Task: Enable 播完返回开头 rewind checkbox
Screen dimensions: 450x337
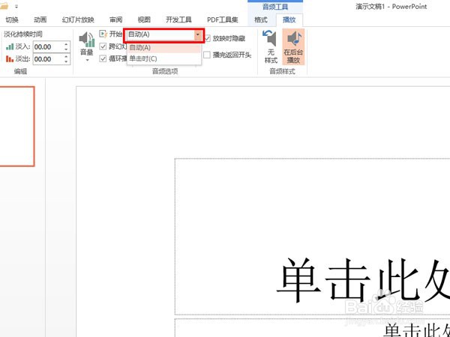Action: (x=207, y=55)
